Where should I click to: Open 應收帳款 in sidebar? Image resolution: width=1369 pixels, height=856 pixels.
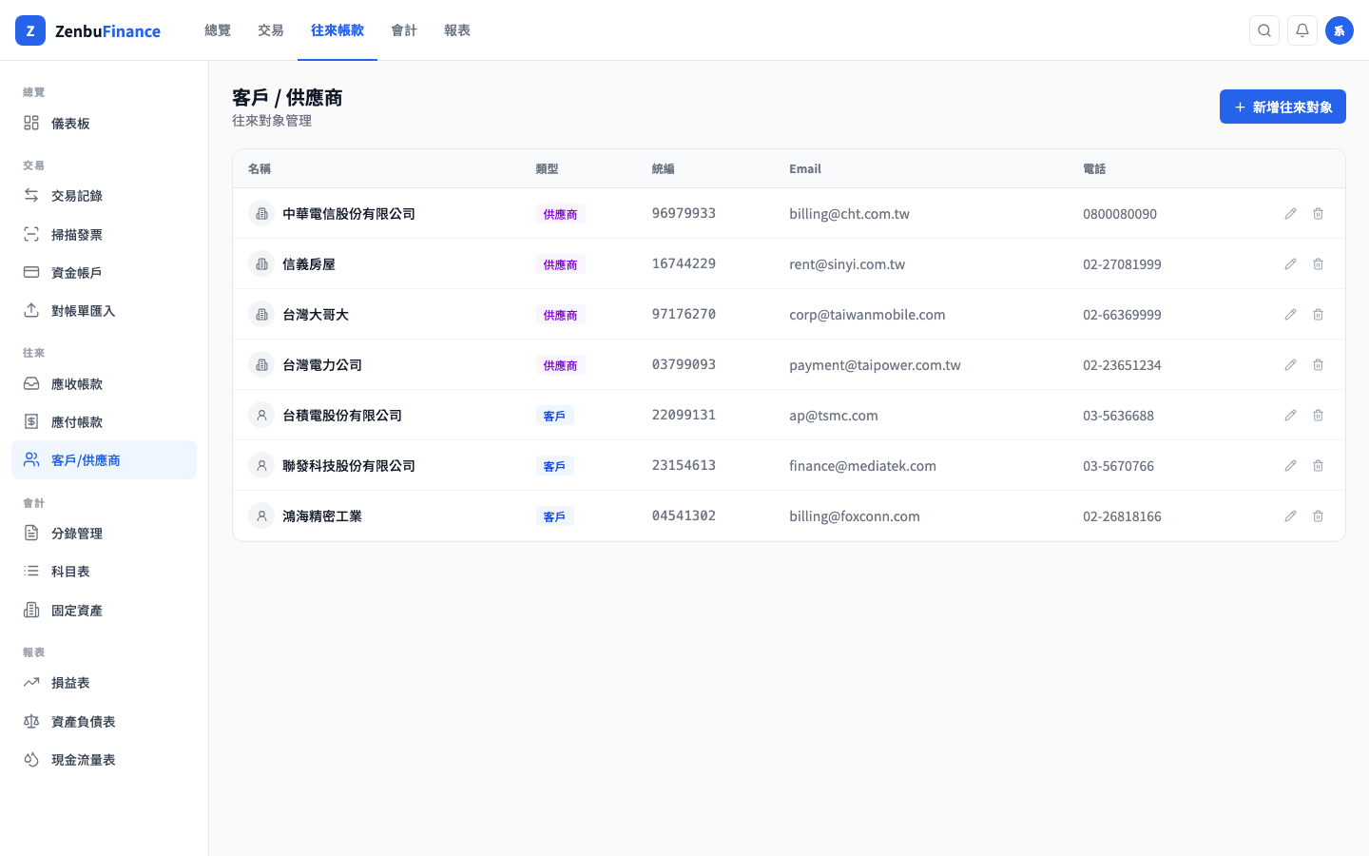tap(104, 384)
